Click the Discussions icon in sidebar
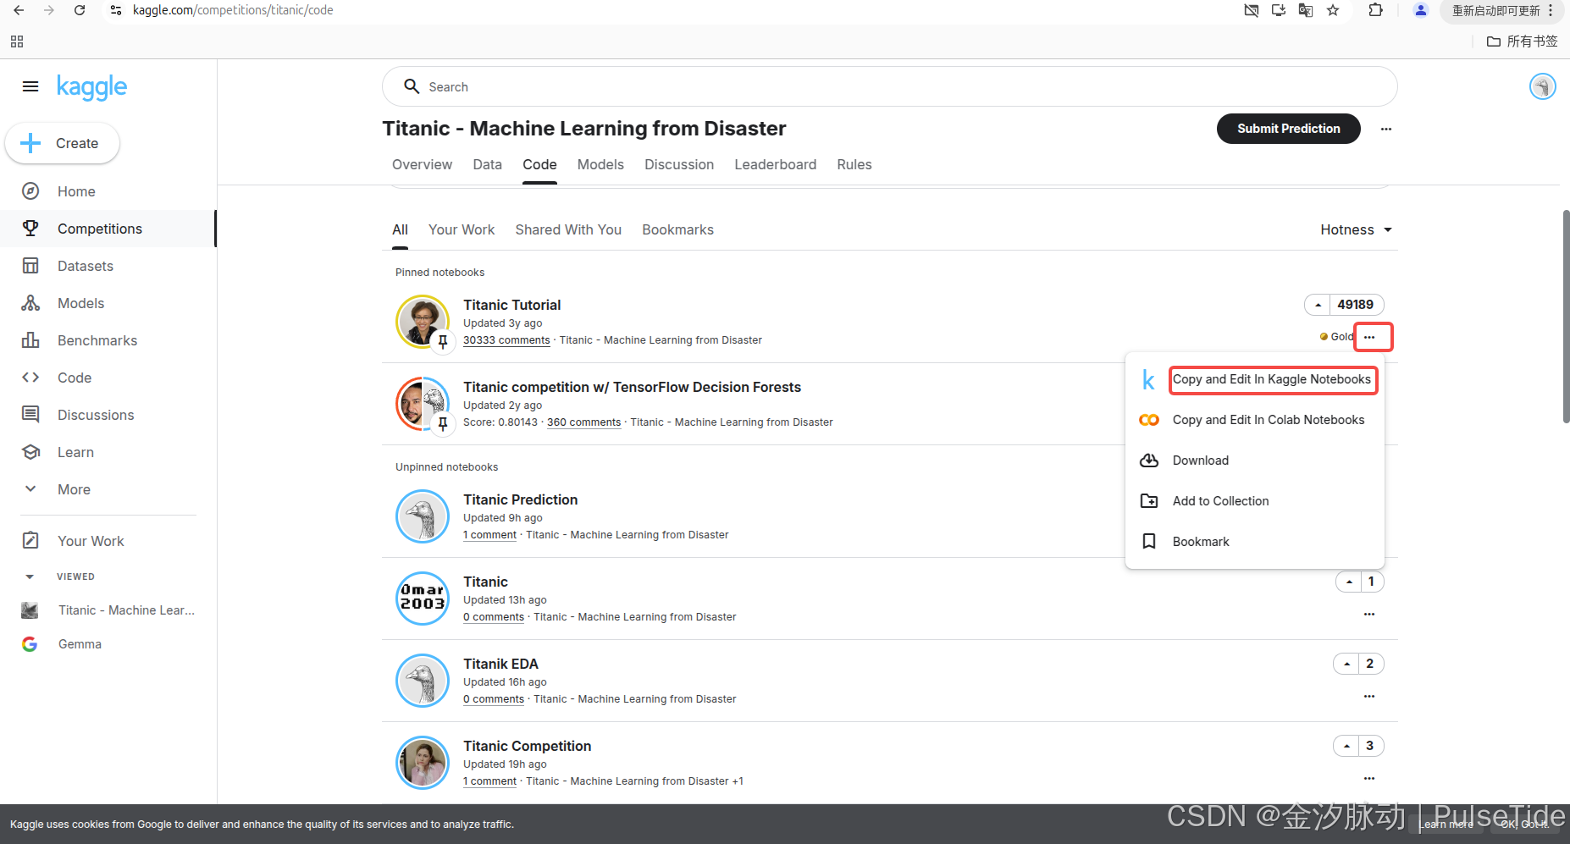1570x844 pixels. 30,415
